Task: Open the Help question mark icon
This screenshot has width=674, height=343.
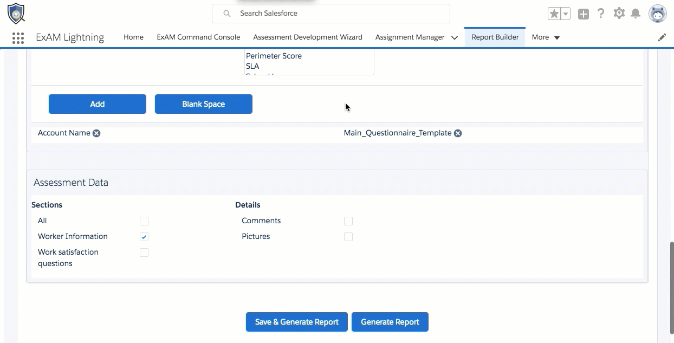Action: 601,14
